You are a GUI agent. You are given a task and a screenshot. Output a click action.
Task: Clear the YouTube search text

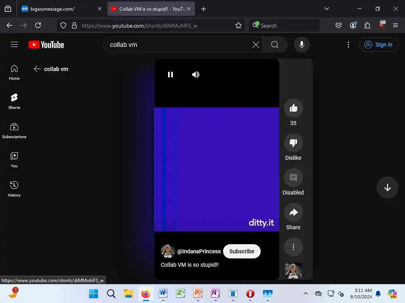pos(256,45)
